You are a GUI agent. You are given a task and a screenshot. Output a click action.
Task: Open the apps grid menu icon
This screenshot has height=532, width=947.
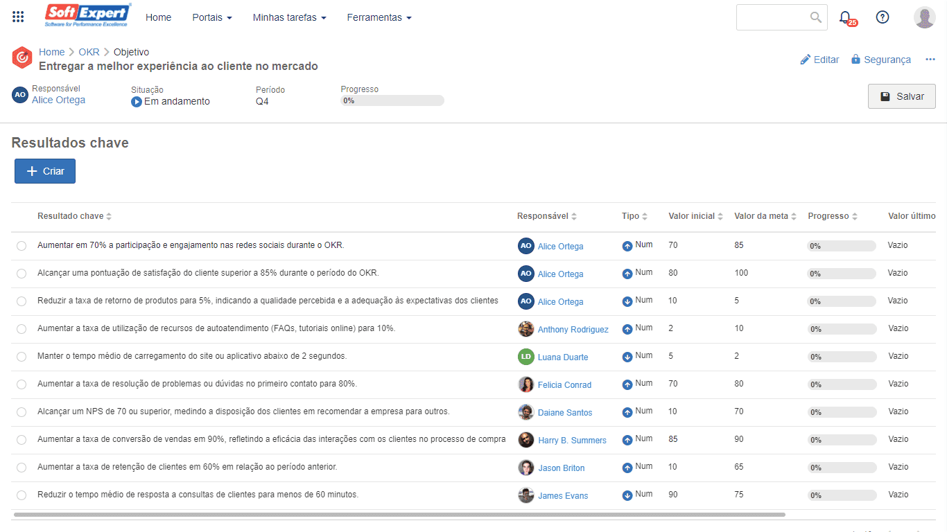(19, 17)
